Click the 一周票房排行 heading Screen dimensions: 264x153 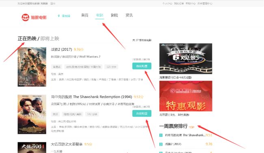tap(173, 126)
